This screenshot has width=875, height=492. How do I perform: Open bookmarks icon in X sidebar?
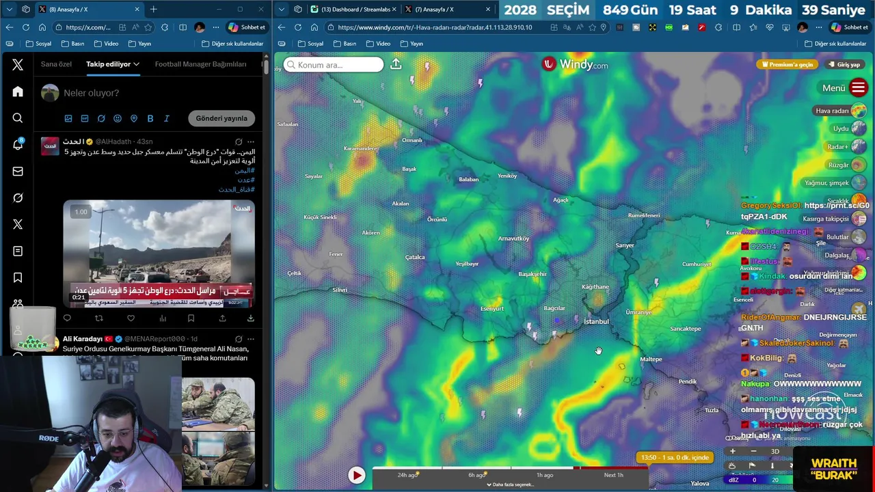tap(18, 277)
